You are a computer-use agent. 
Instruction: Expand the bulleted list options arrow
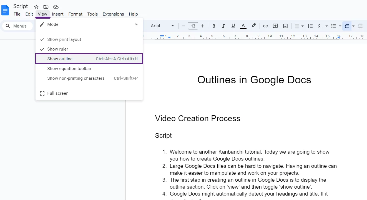coord(340,26)
